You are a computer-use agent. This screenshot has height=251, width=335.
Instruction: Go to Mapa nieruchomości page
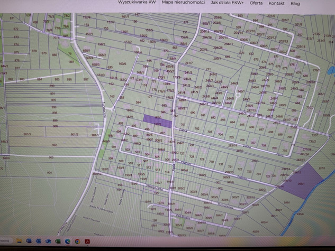(183, 3)
